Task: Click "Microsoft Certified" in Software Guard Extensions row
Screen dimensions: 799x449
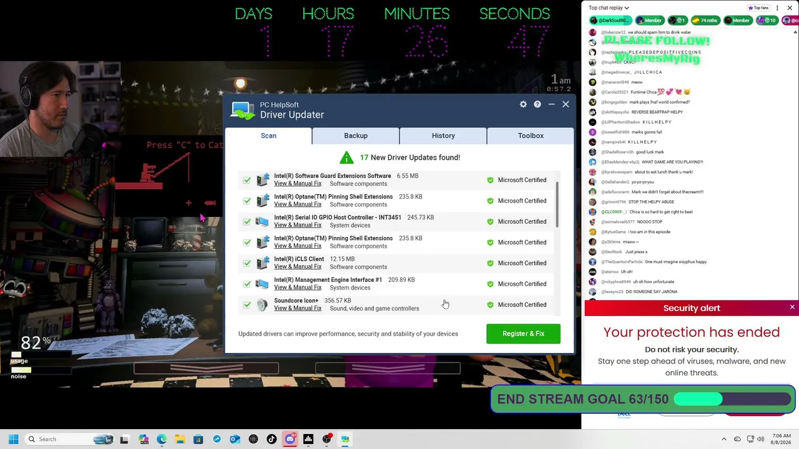Action: [522, 180]
